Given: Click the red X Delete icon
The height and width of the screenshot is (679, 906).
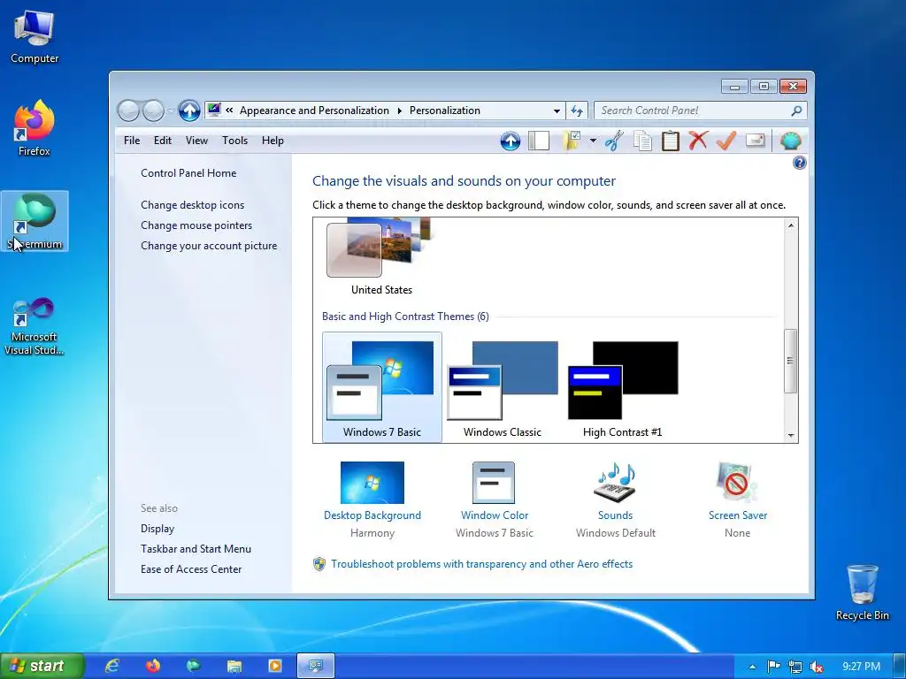Looking at the screenshot, I should pyautogui.click(x=698, y=141).
